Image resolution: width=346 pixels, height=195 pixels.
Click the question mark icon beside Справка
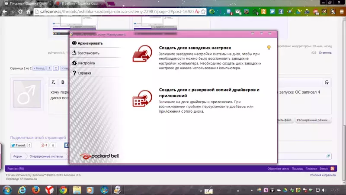coord(74,73)
